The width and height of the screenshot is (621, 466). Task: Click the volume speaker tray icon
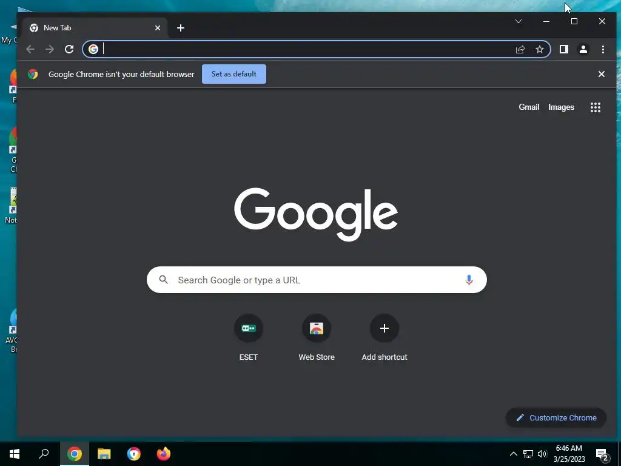pyautogui.click(x=542, y=454)
